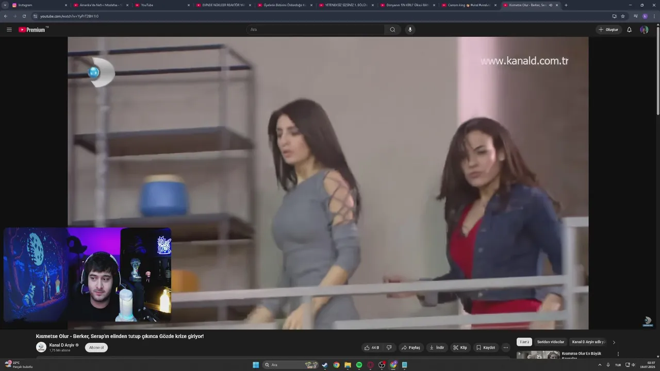Viewport: 660px width, 371px height.
Task: Open the more actions three-dot menu
Action: (x=506, y=347)
